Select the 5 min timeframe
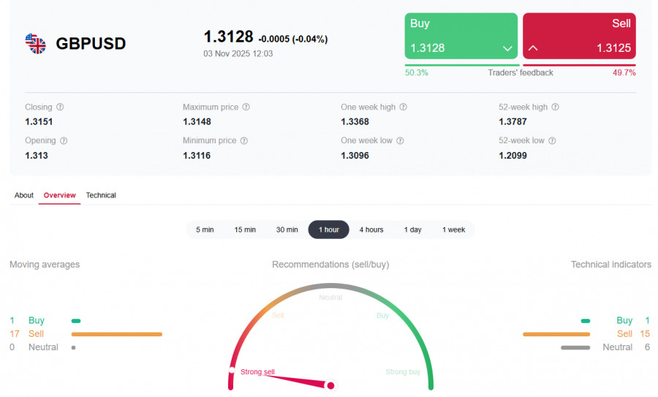 pyautogui.click(x=205, y=230)
